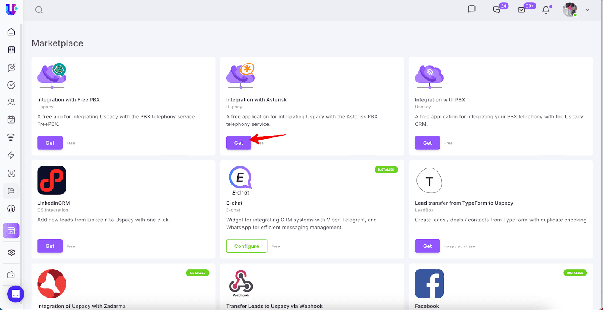Click the 'LeadBox' vendor text
The height and width of the screenshot is (310, 603).
click(424, 210)
